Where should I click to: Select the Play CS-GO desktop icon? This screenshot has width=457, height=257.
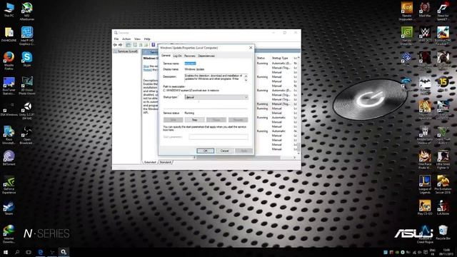point(425,208)
